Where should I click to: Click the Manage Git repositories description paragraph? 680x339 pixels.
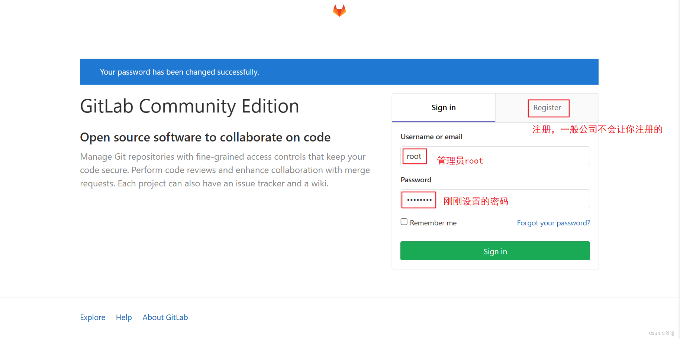tap(225, 170)
